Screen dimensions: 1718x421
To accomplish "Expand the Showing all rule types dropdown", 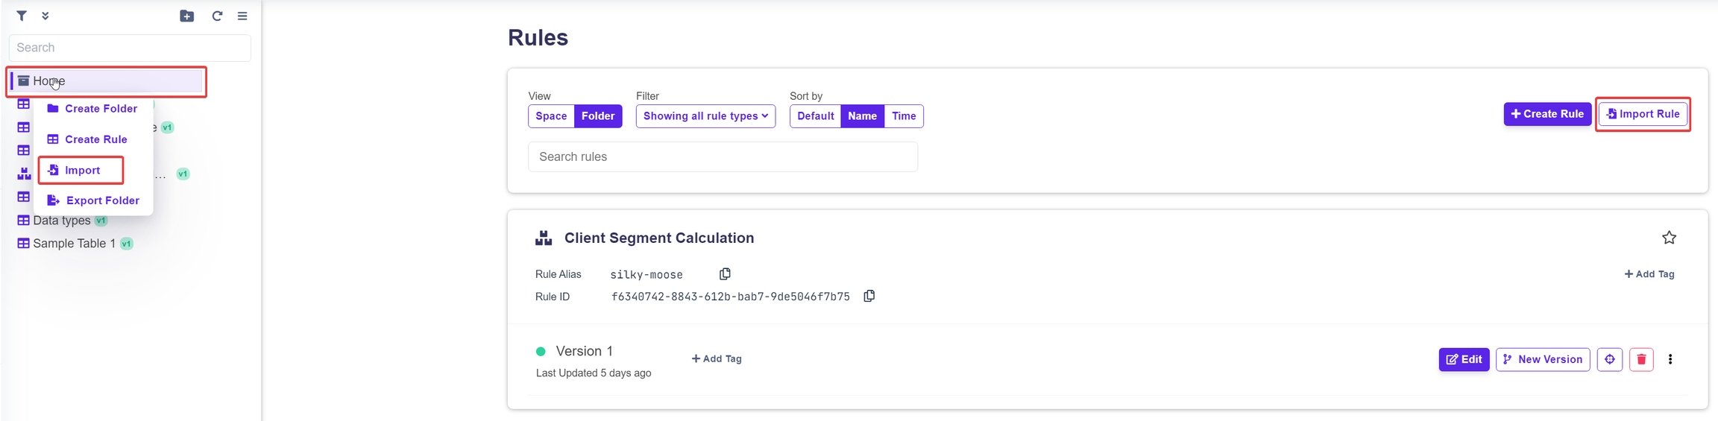I will coord(705,116).
